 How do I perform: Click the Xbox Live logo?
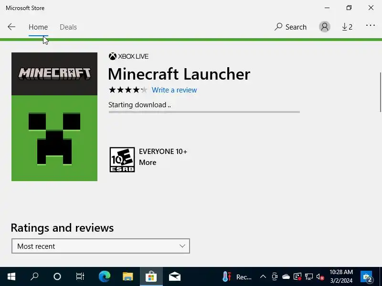point(128,56)
